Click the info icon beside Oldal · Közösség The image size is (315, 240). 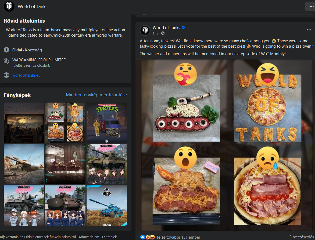pyautogui.click(x=6, y=50)
